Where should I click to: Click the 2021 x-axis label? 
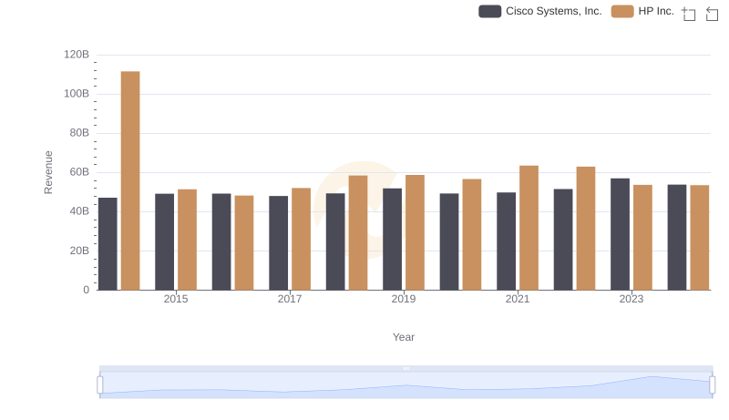[x=518, y=299]
